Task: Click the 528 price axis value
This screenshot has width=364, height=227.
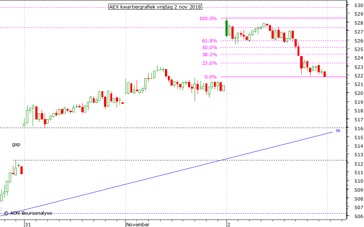Action: (359, 23)
